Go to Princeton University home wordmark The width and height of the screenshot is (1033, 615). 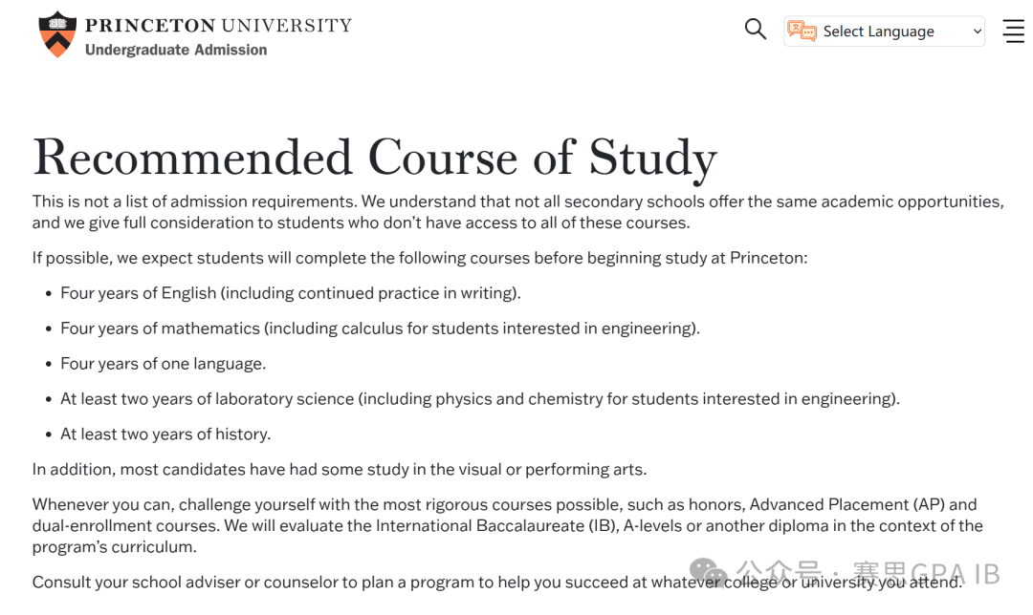[218, 25]
